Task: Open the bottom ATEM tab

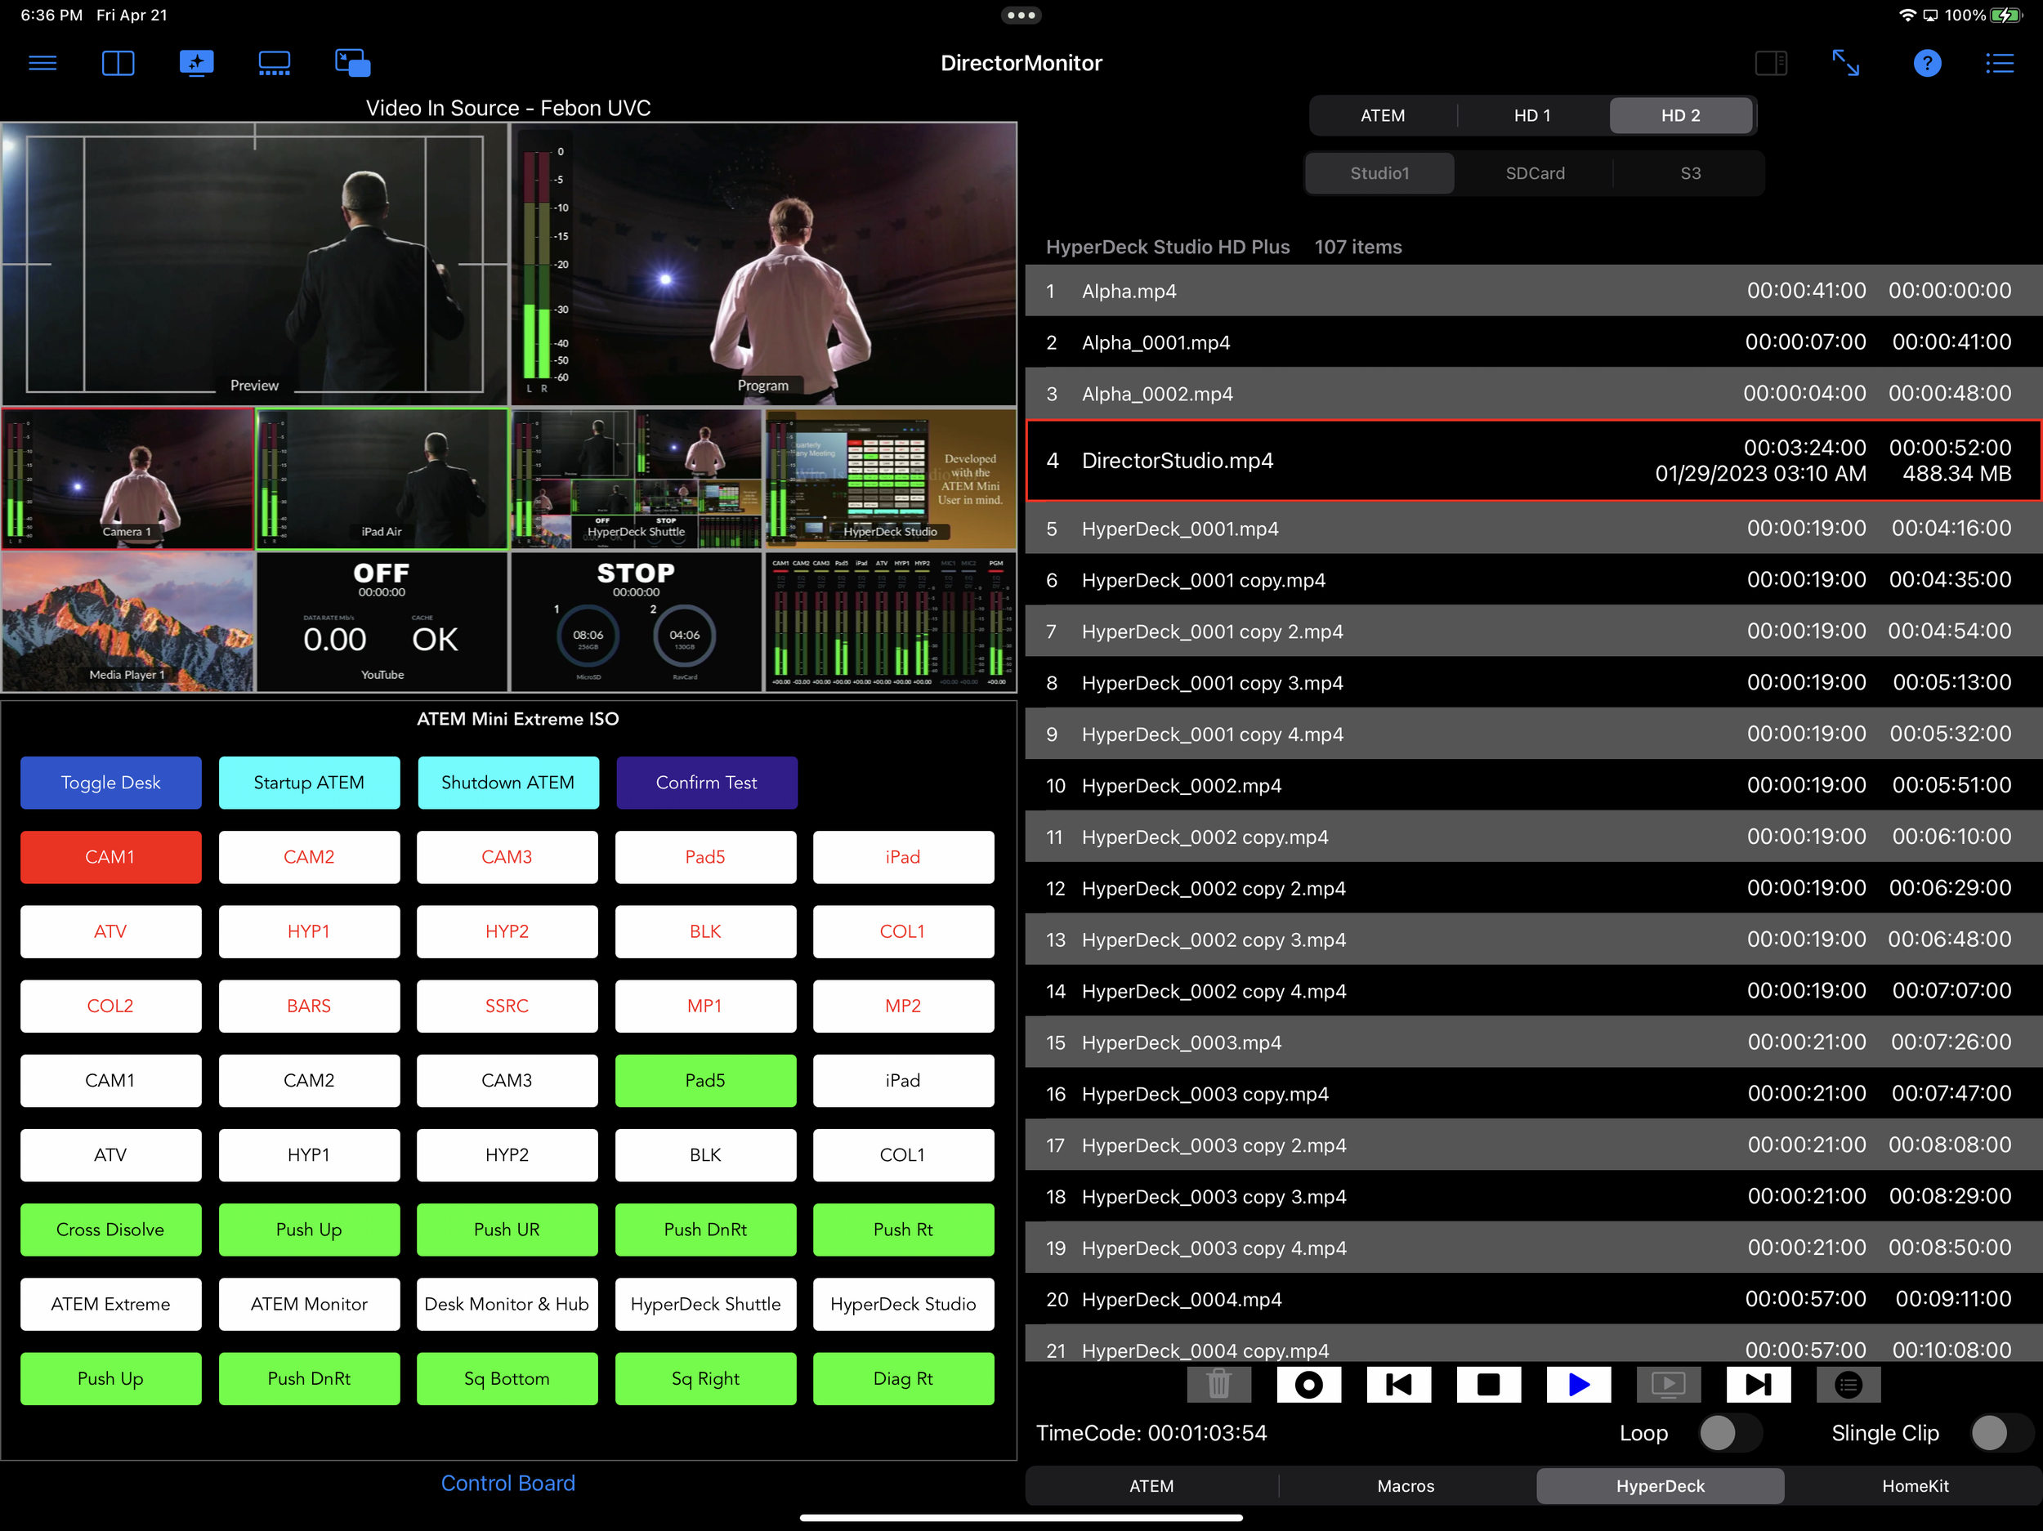Action: click(1151, 1486)
